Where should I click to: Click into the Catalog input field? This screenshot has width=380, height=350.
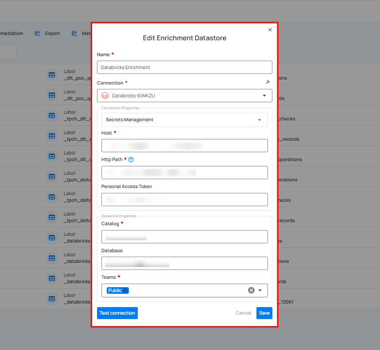(x=184, y=237)
